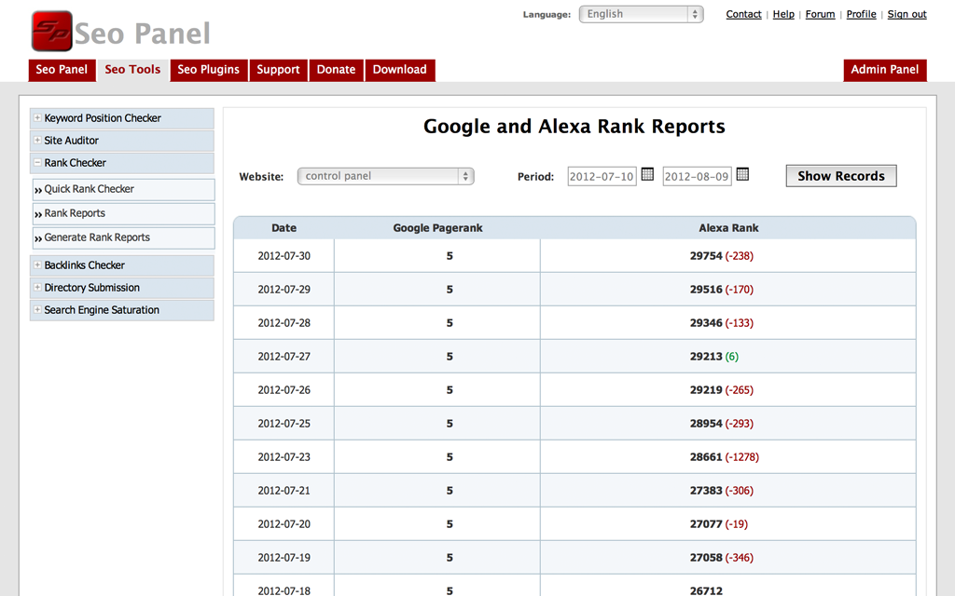Screen dimensions: 955x596
Task: Click the period start date field
Action: click(602, 176)
